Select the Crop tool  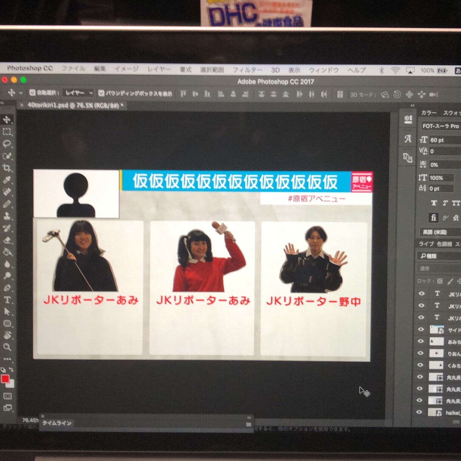pyautogui.click(x=7, y=168)
